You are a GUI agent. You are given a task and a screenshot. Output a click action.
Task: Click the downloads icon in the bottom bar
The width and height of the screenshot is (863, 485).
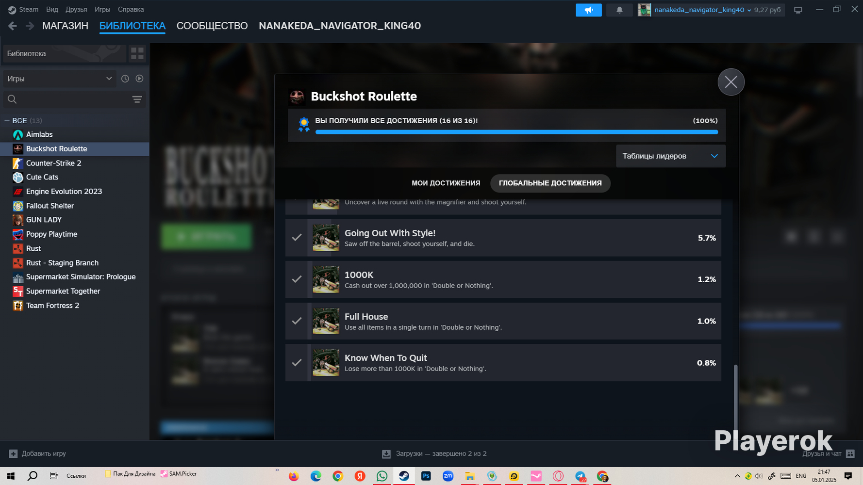click(386, 453)
